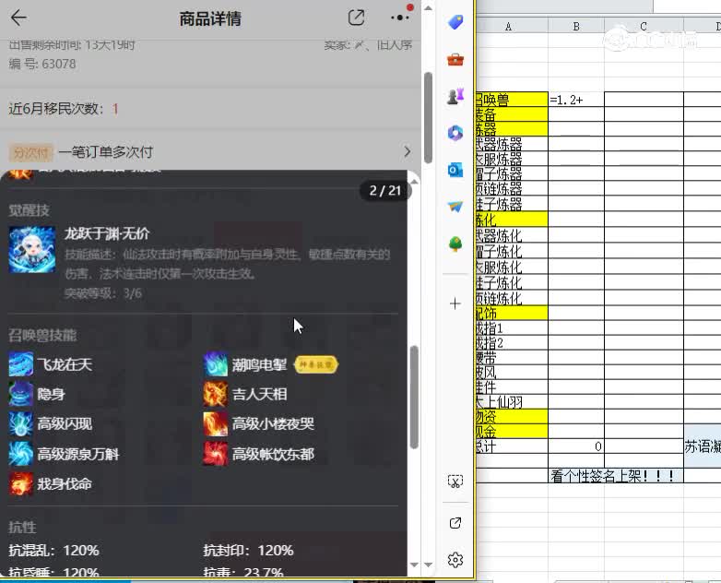Select the yellow 配饰 cell
This screenshot has width=721, height=583.
pos(512,313)
